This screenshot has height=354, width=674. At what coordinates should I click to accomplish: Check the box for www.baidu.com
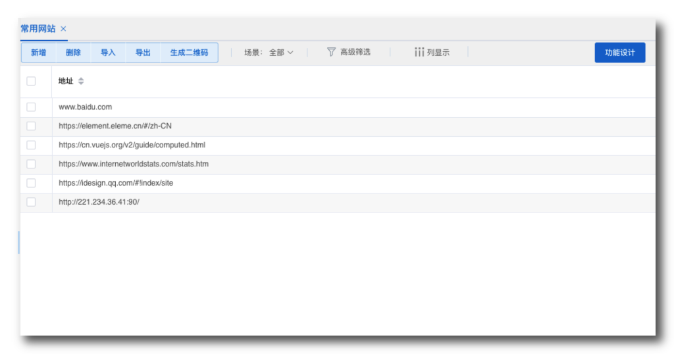(x=31, y=107)
